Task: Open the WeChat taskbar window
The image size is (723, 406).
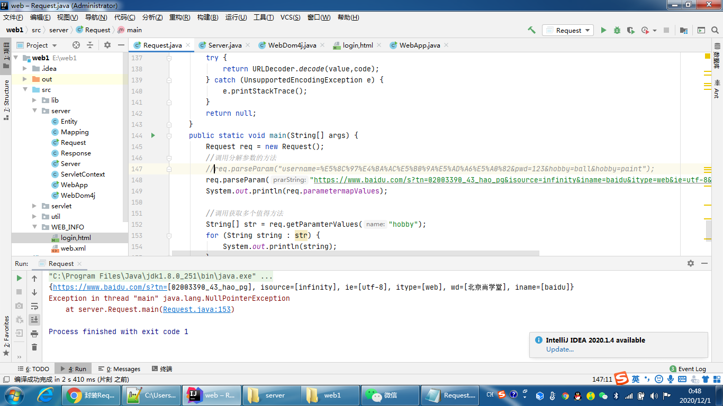Action: coord(390,395)
